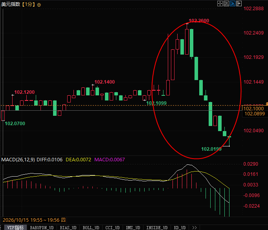The image size is (268, 230).
Task: Show more indicator tabs with >> arrow
Action: [195, 227]
